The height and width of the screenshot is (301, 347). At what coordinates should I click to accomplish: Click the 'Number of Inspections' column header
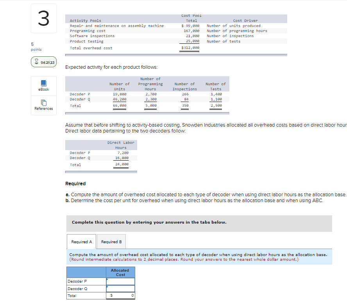(185, 86)
